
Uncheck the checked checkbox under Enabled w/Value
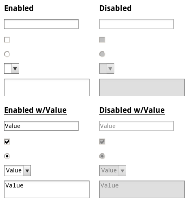[7, 142]
